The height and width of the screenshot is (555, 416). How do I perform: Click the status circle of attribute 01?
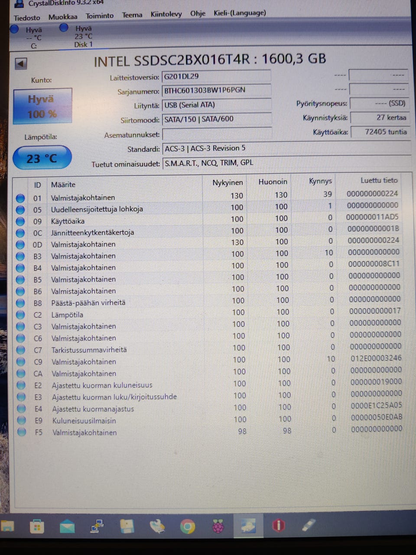click(x=20, y=198)
